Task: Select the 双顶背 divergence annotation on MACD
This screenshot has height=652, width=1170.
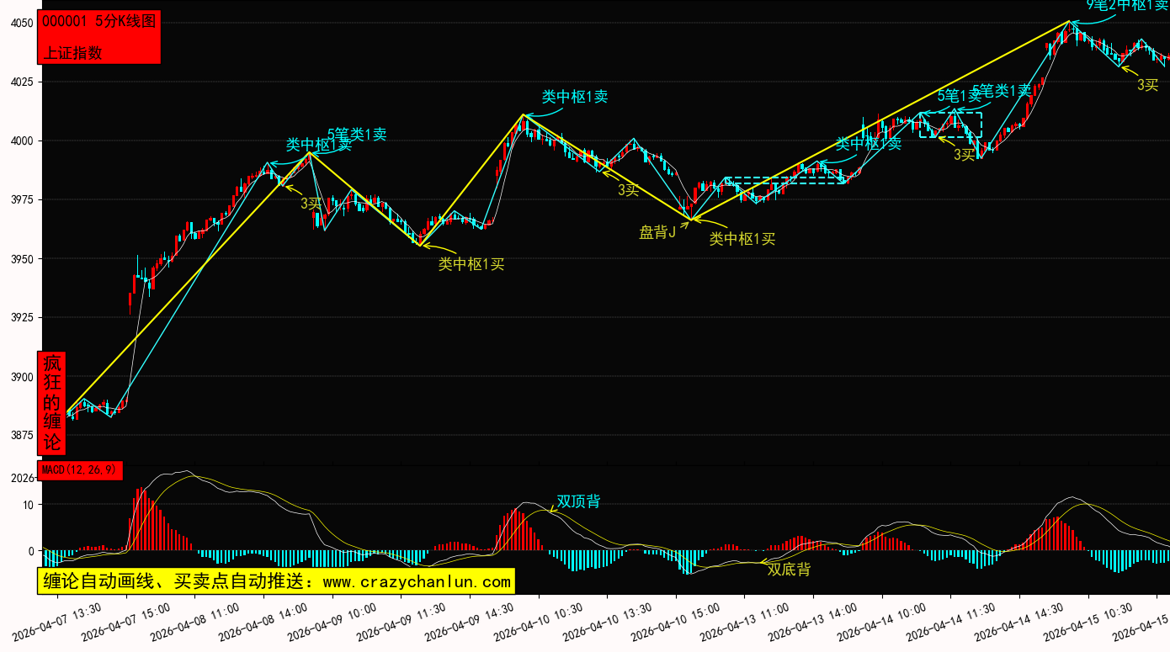Action: 578,501
